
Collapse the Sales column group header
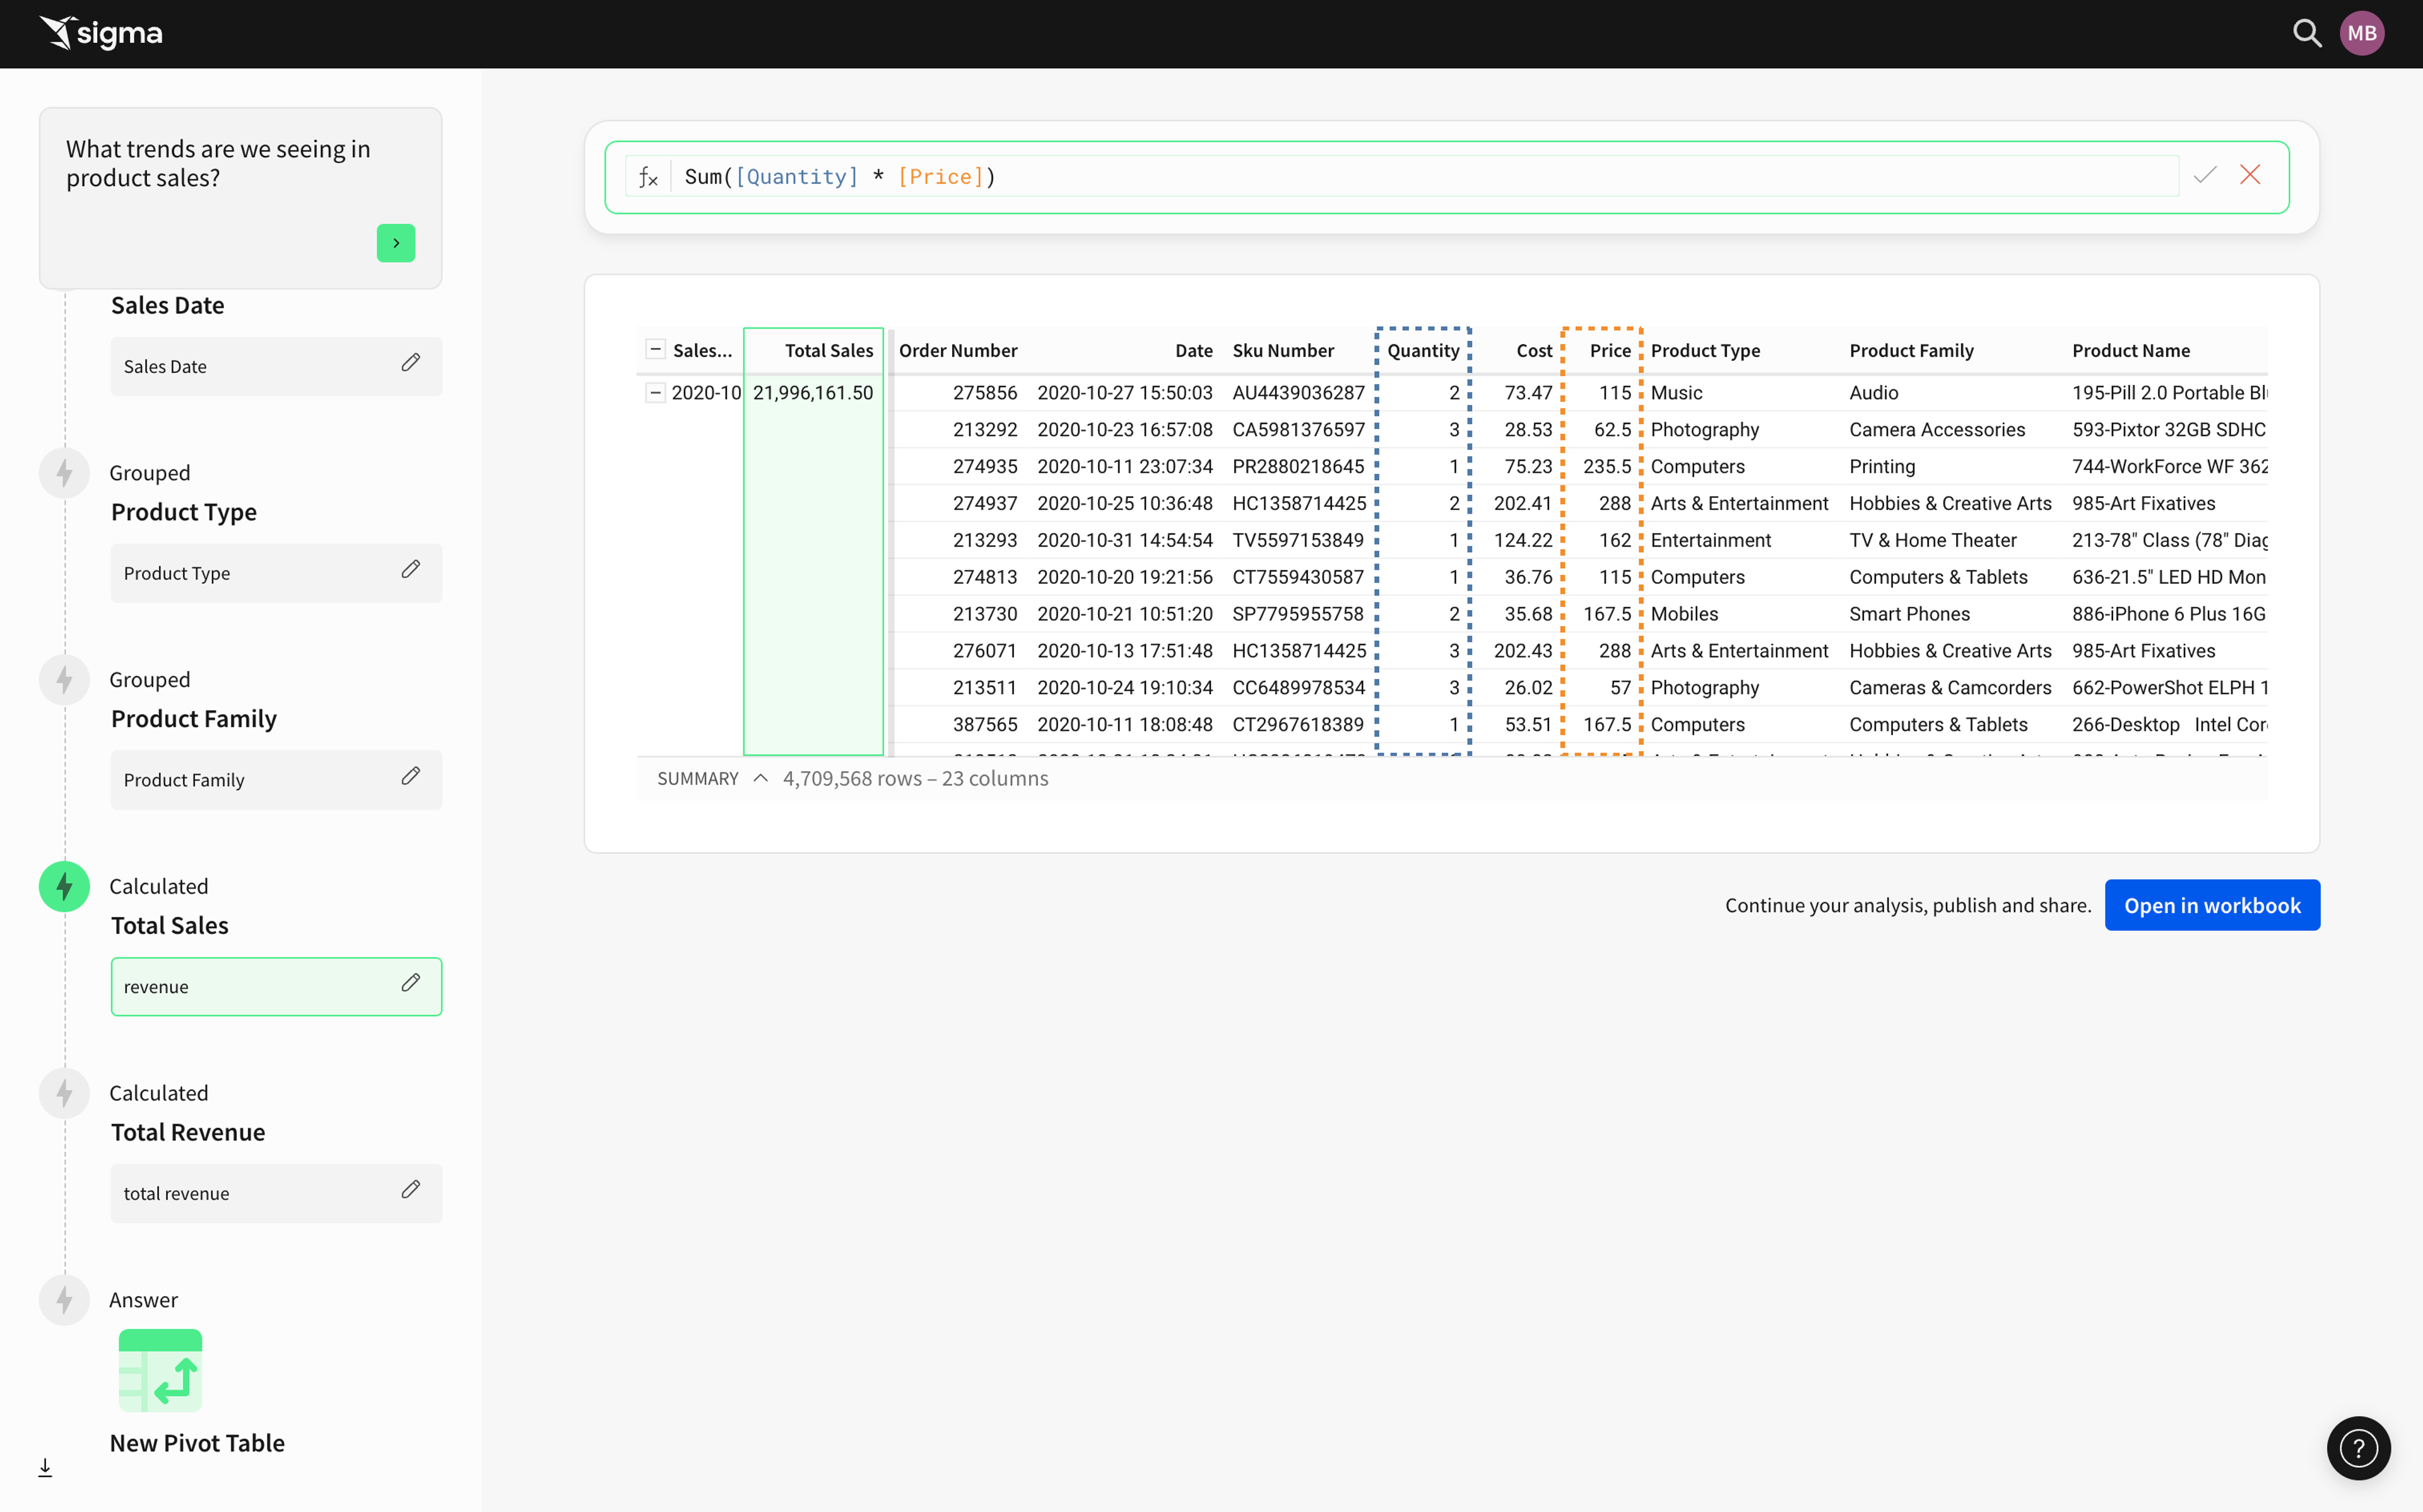656,350
